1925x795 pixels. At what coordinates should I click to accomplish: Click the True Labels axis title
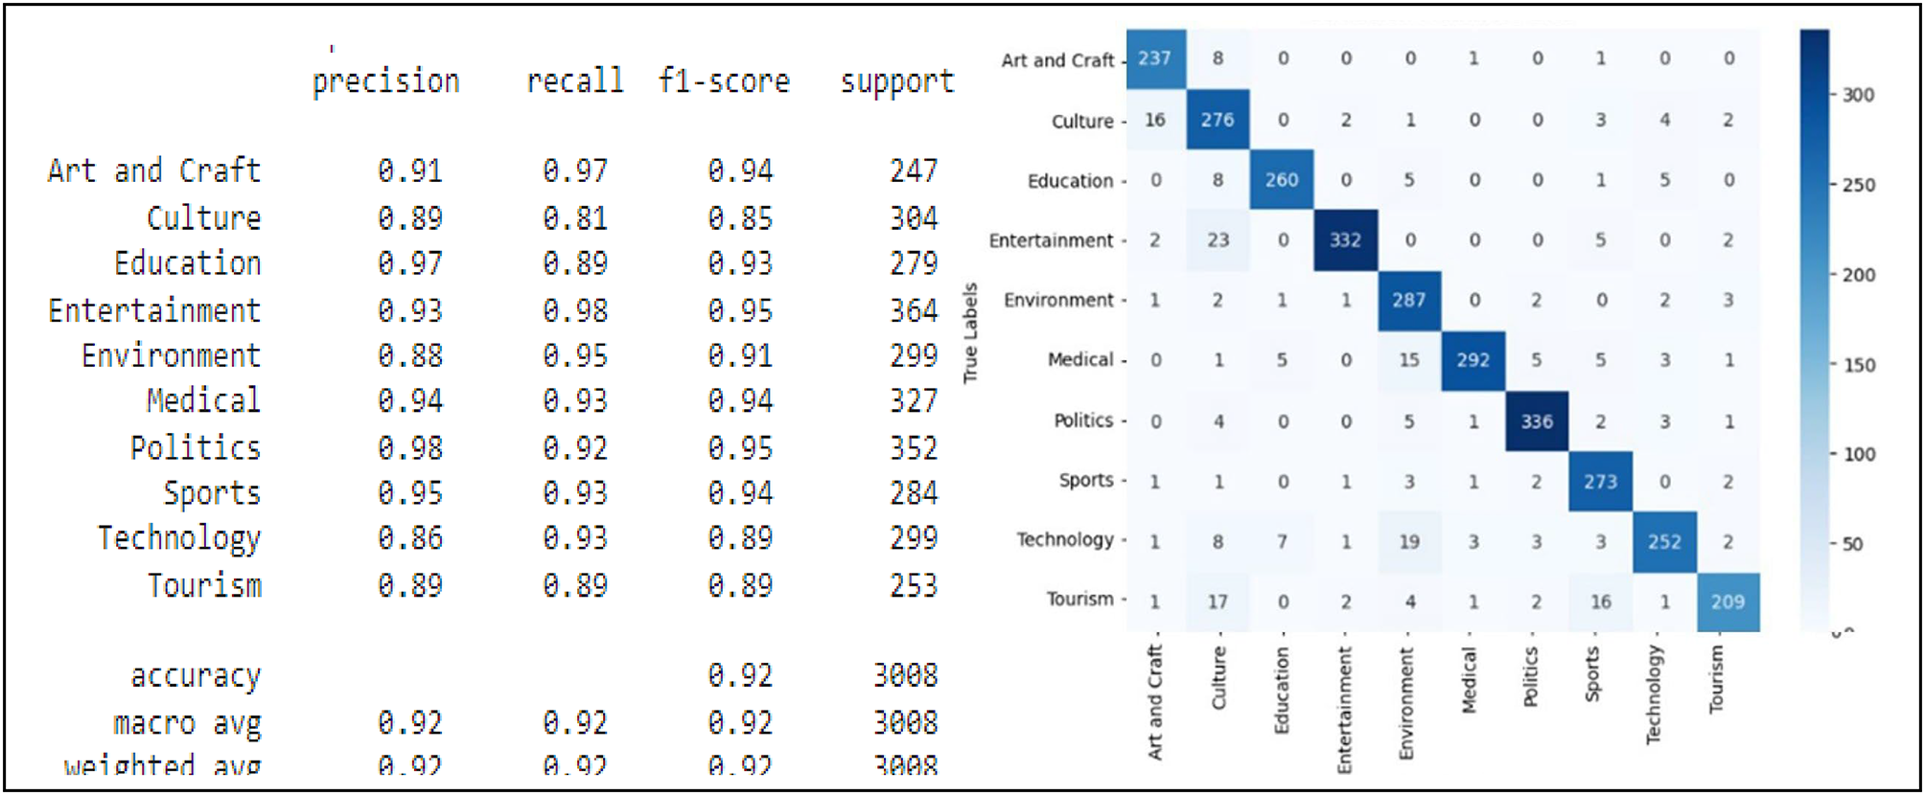970,332
